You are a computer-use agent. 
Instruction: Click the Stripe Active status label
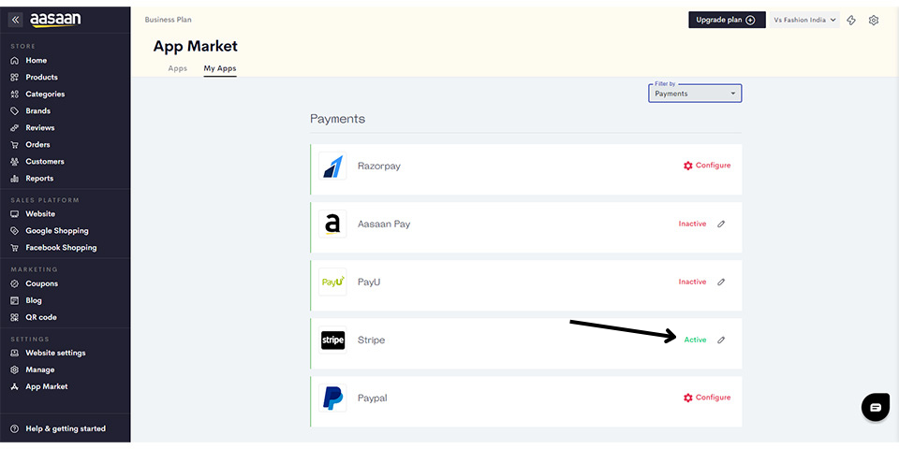[695, 340]
